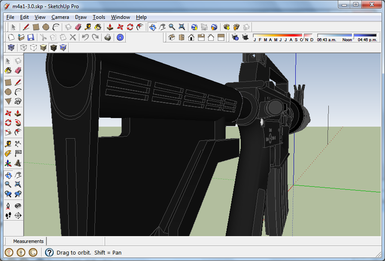Click the "Measurements" label
Viewport: 385px width, 261px height.
(28, 241)
